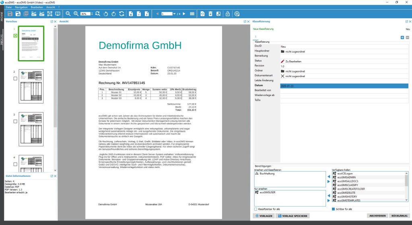The image size is (412, 225).
Task: Select the page 3 thumbnail in Vorschau
Action: pos(31,129)
